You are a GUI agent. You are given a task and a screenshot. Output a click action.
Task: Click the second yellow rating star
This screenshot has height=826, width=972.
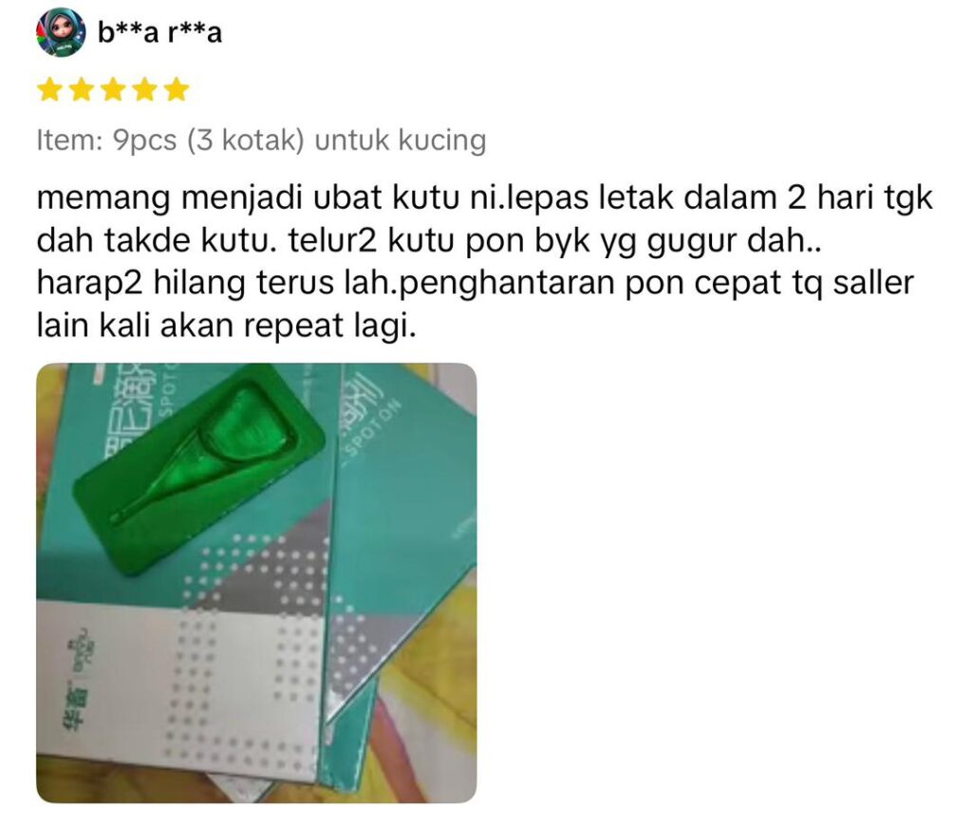point(82,90)
